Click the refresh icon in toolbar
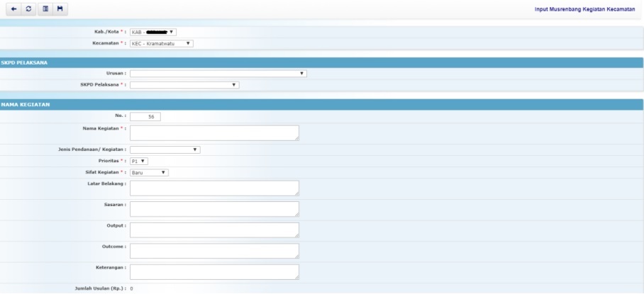This screenshot has height=294, width=644. (29, 9)
